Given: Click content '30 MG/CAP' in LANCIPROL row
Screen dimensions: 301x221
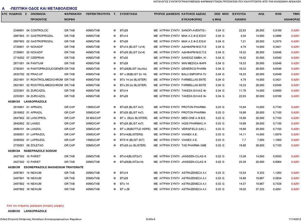Looking at the screenshot, I should [x=93, y=118].
